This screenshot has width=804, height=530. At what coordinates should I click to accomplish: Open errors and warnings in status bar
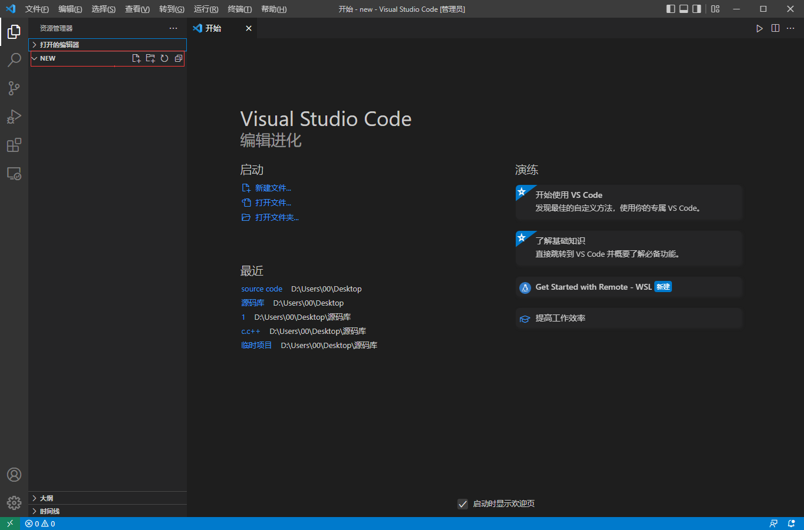click(x=40, y=524)
